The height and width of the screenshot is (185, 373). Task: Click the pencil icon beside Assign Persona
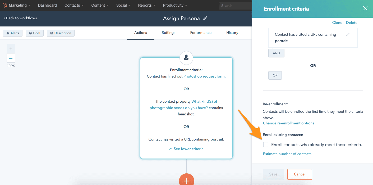click(205, 18)
